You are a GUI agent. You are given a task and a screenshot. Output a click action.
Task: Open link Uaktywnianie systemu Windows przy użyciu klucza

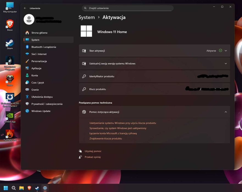coord(123,123)
